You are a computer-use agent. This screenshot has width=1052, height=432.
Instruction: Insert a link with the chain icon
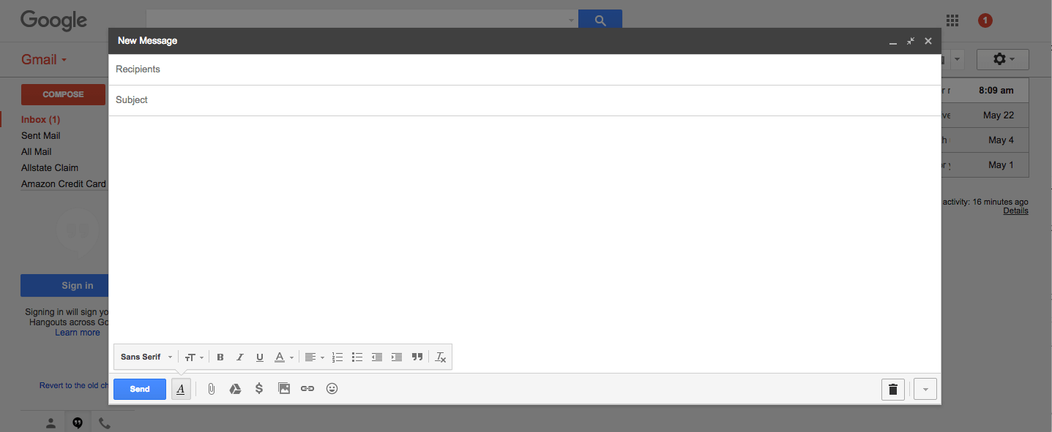307,389
